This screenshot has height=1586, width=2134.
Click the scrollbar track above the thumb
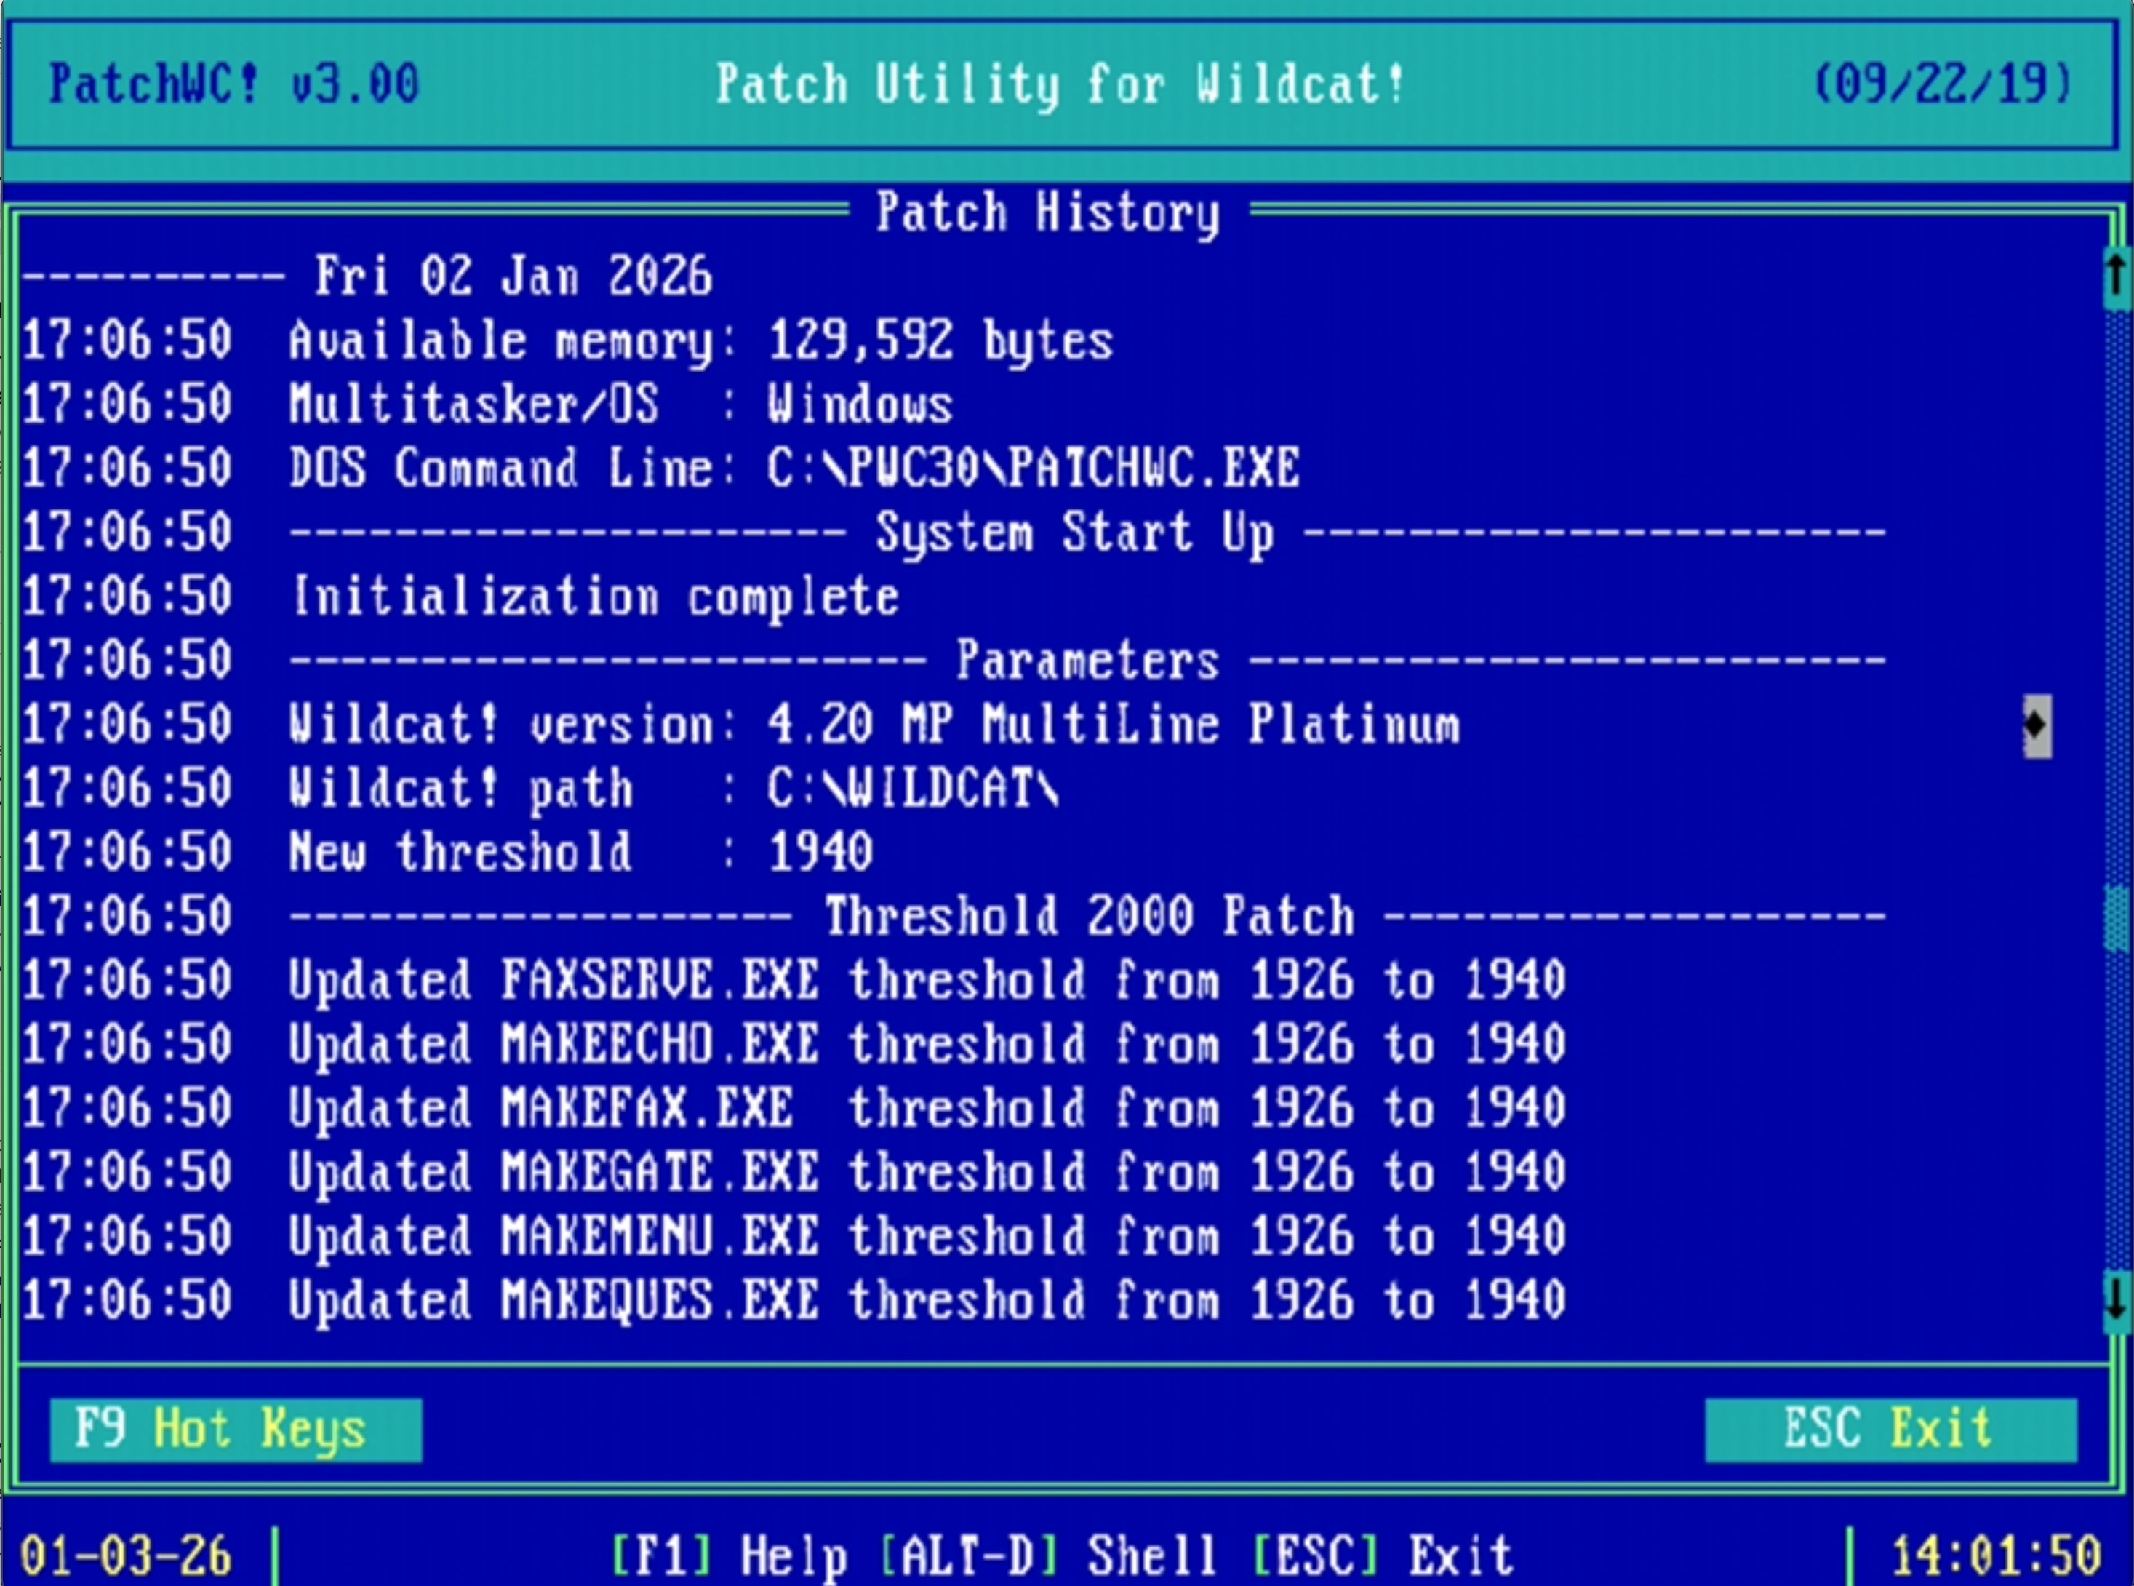coord(2116,595)
